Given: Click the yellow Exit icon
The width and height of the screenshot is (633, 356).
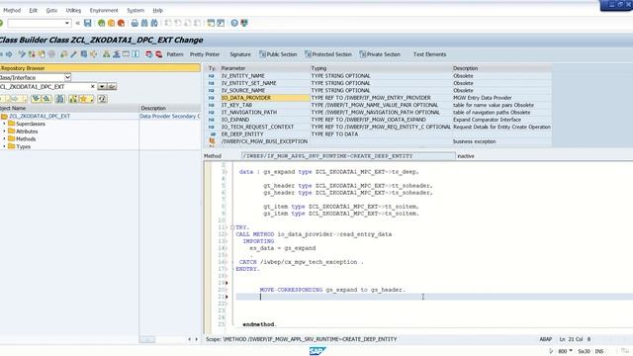Looking at the screenshot, I should [111, 23].
